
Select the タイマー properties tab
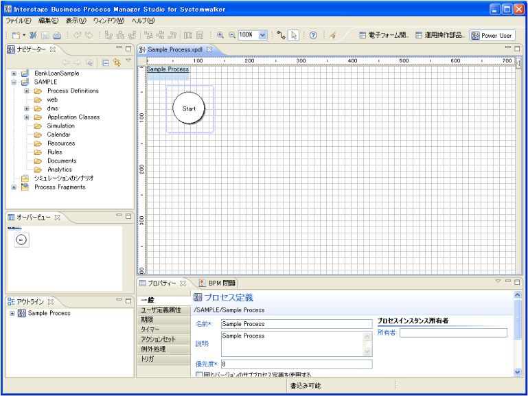[163, 329]
